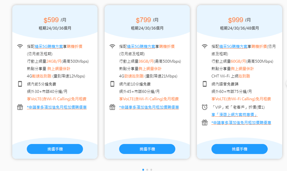Select the second carousel pagination dot
Viewport: 287px width, 171px height.
[x=147, y=170]
